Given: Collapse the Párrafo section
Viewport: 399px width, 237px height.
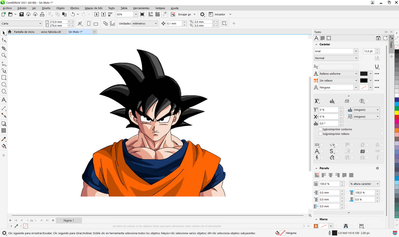Looking at the screenshot, I should pyautogui.click(x=316, y=168).
